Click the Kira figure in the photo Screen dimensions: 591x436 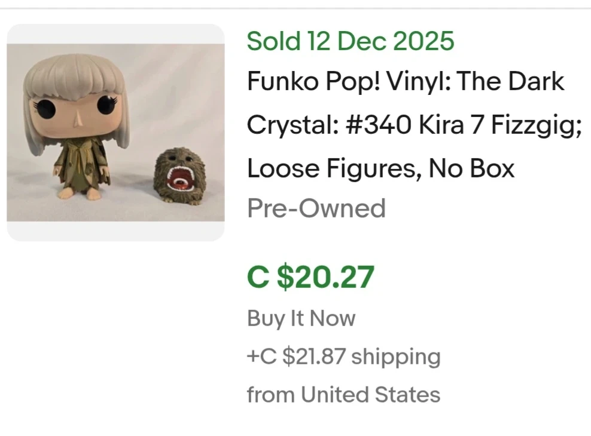(x=76, y=125)
